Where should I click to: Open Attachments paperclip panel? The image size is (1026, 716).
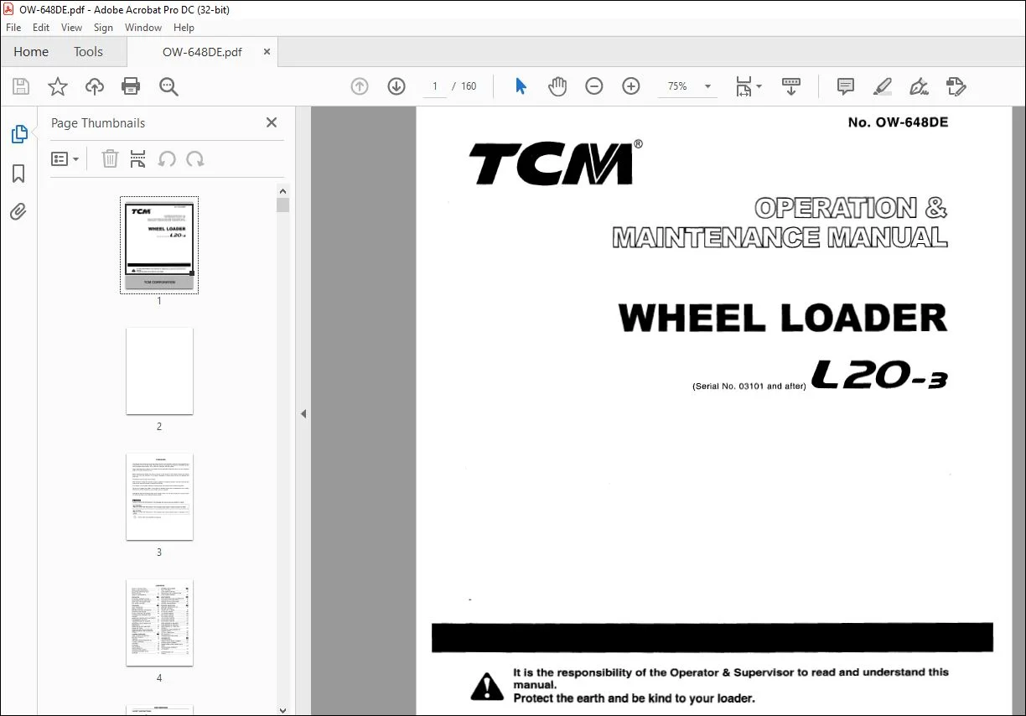pyautogui.click(x=18, y=211)
